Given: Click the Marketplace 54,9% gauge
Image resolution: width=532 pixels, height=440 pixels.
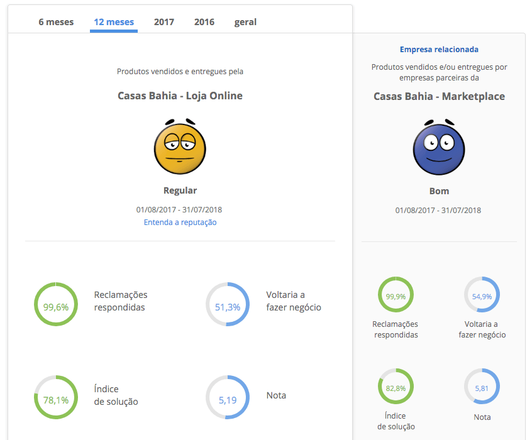Looking at the screenshot, I should [482, 295].
